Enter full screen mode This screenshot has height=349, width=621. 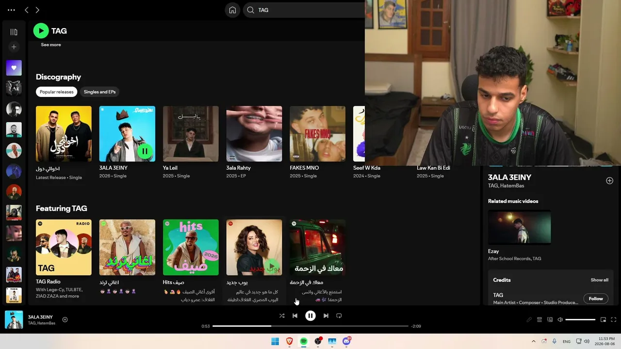point(613,319)
